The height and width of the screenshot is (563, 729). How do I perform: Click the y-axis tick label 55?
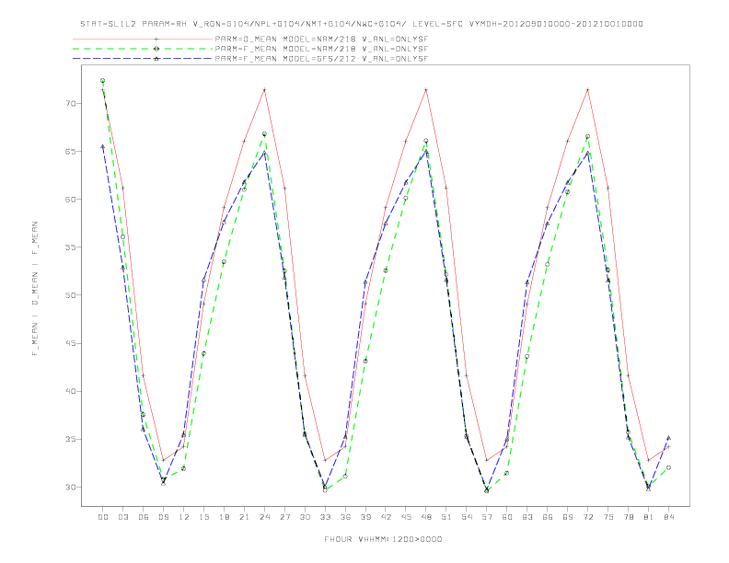click(x=70, y=247)
